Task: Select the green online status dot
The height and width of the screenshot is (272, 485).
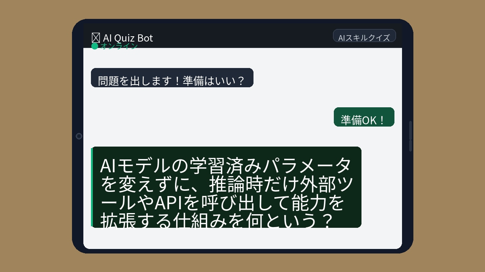Action: [x=95, y=46]
